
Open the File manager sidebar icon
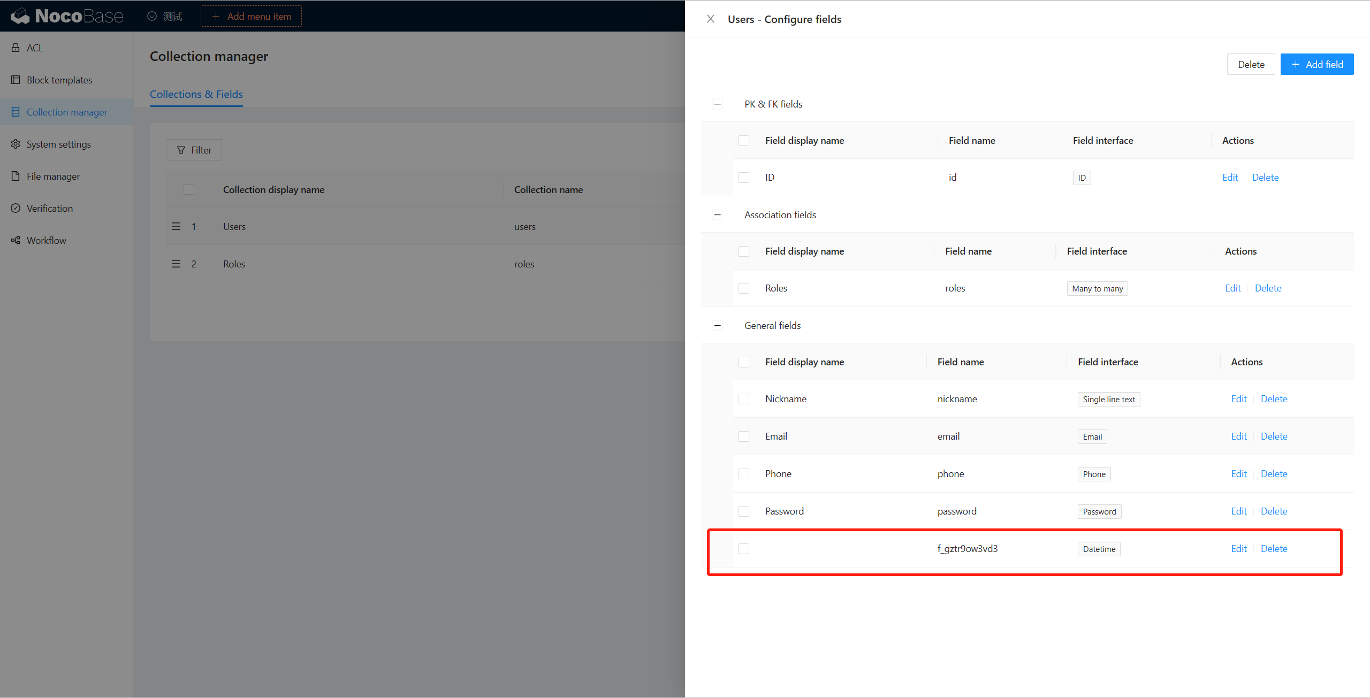pos(16,176)
